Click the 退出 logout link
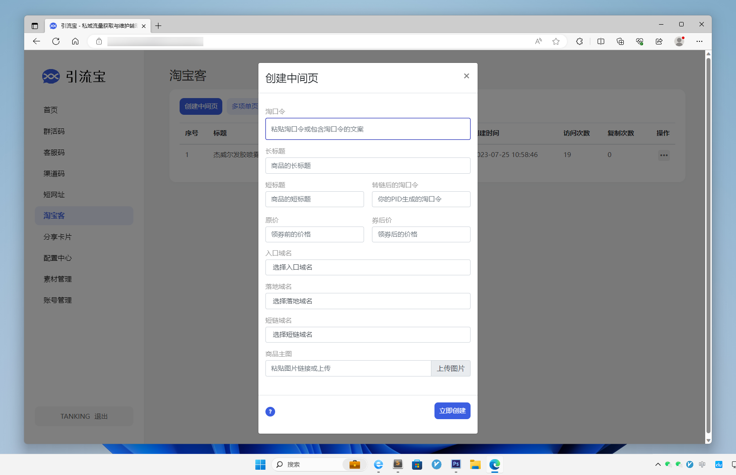 [x=101, y=416]
